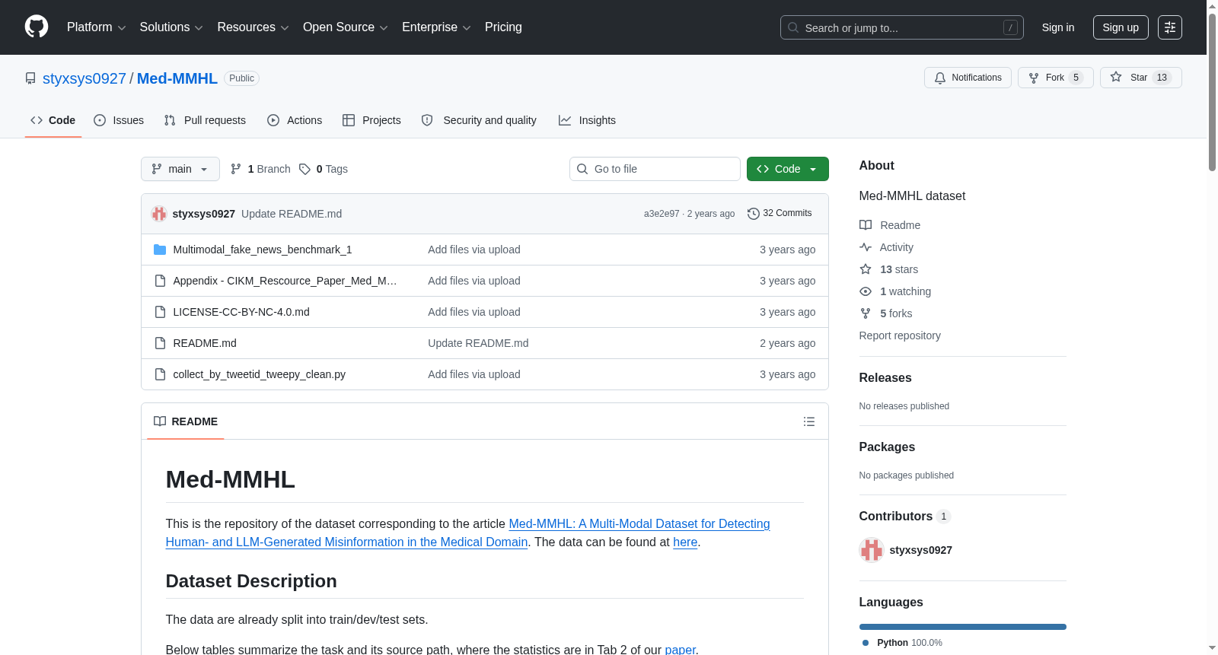Click the pulse icon beside Activity
The height and width of the screenshot is (655, 1218).
point(866,247)
